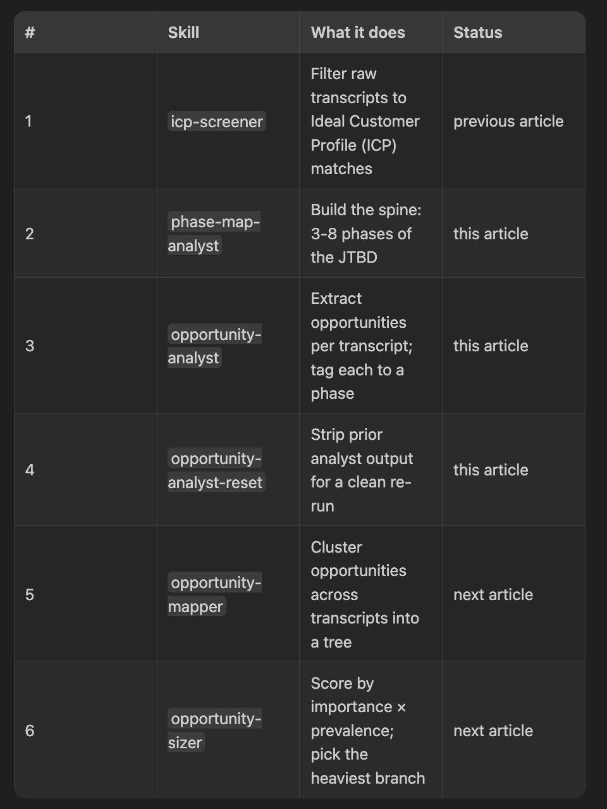Click the Skill column header
607x809 pixels.
pyautogui.click(x=183, y=32)
